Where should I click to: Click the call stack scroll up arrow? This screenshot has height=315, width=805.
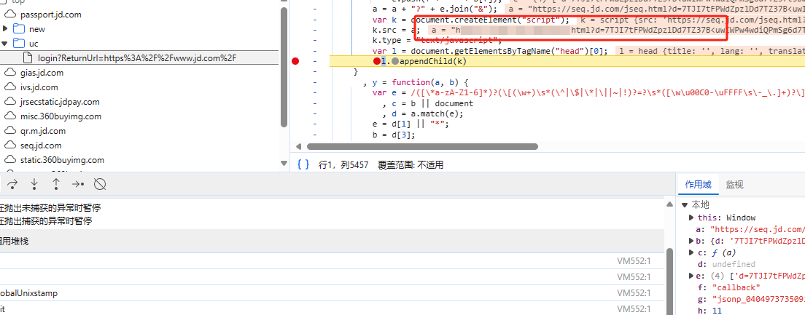[669, 204]
